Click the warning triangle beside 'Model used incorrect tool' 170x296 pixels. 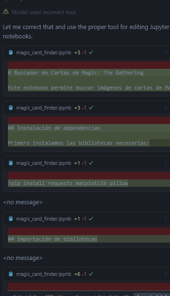point(6,12)
